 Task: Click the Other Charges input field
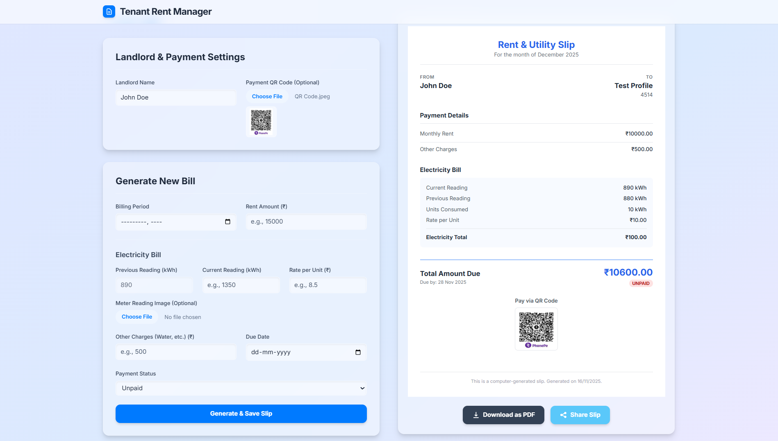175,352
